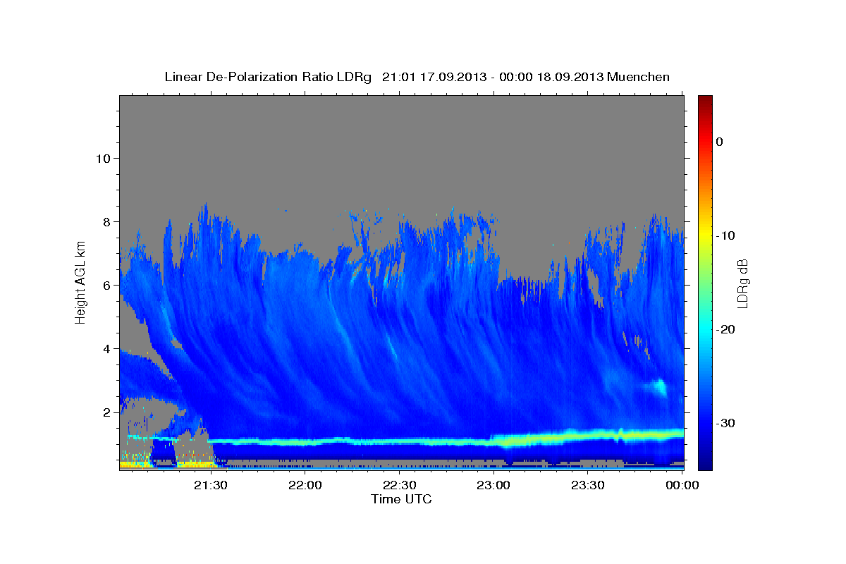846x564 pixels.
Task: Click the bright cyan spot near 3 km
Action: 661,386
